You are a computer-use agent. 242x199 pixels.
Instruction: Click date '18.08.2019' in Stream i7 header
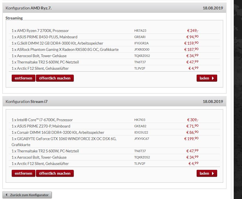pos(213,102)
